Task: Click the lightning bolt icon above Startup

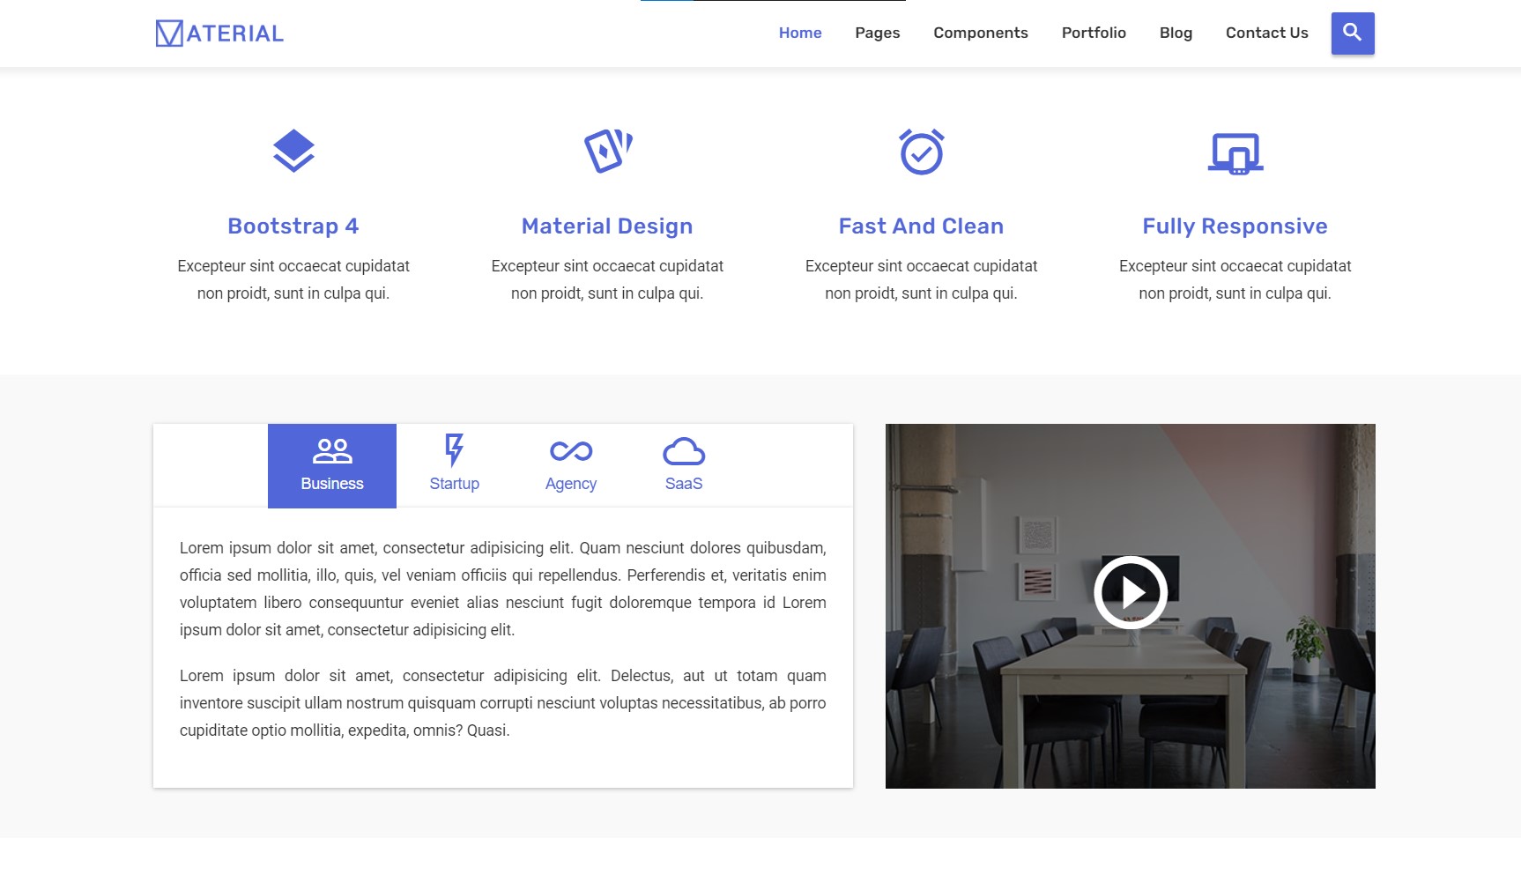Action: [454, 449]
